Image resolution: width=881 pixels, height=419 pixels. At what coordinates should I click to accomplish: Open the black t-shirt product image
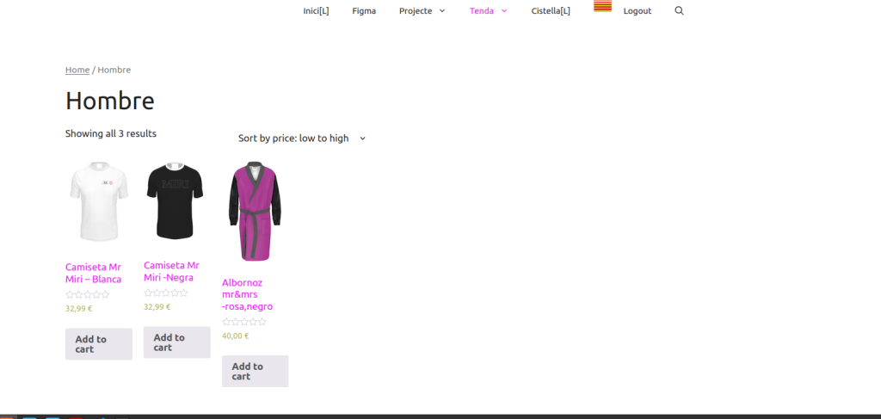click(x=176, y=202)
